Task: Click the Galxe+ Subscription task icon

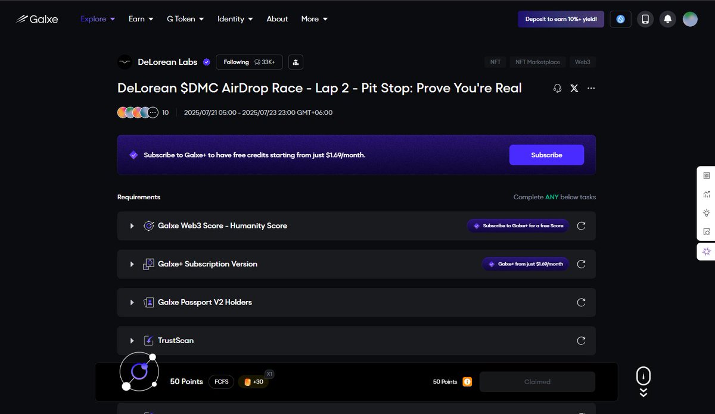Action: (149, 264)
